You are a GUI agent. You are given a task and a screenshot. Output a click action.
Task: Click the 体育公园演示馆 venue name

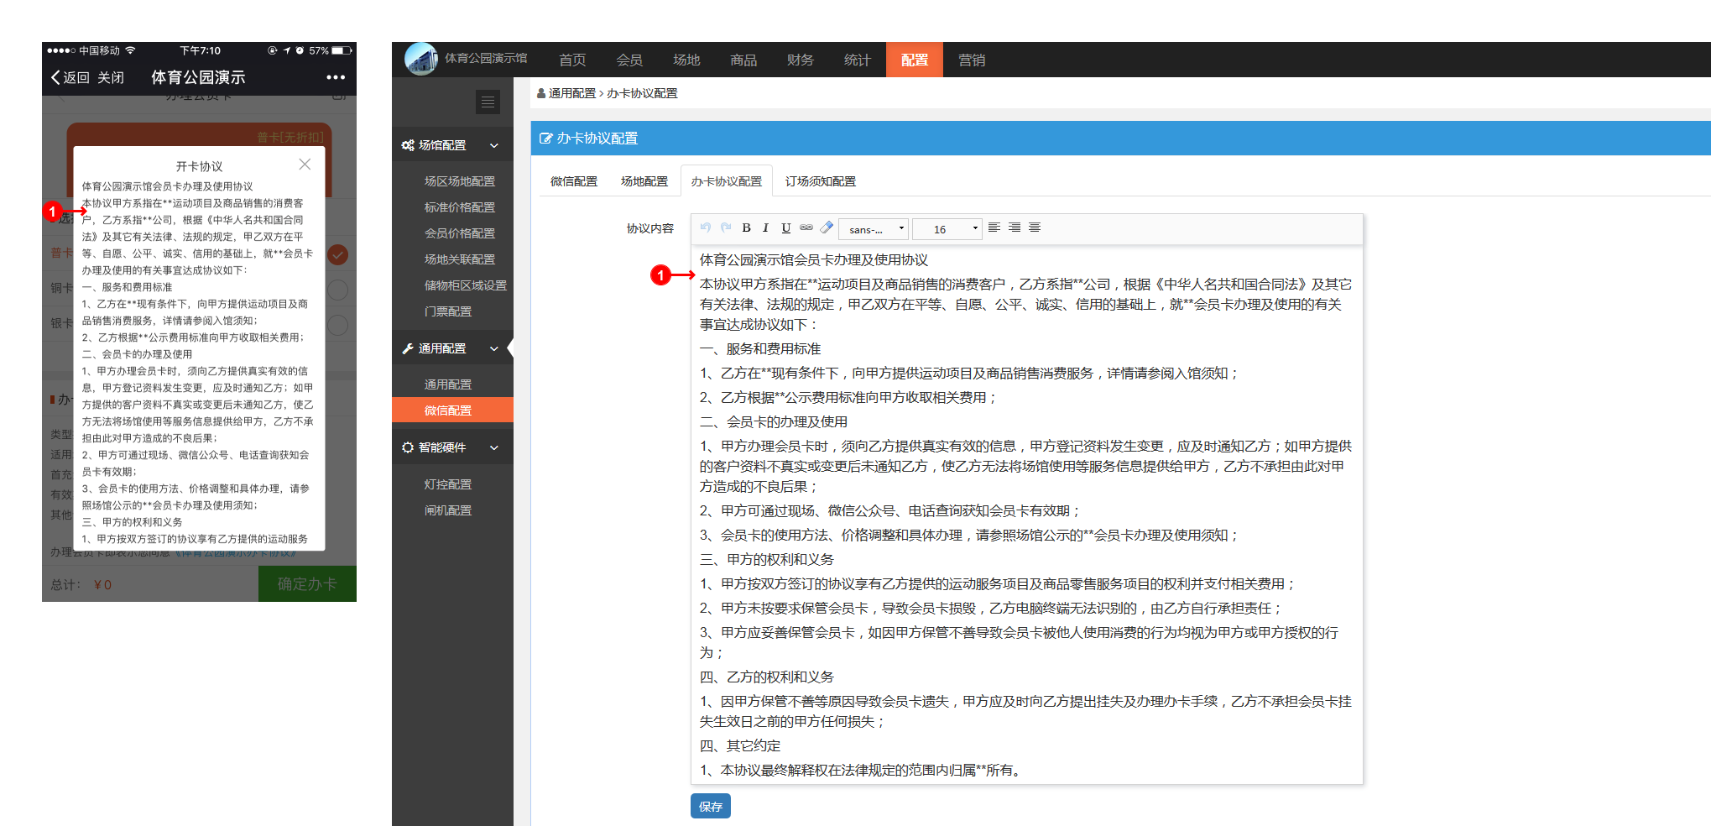(x=486, y=58)
